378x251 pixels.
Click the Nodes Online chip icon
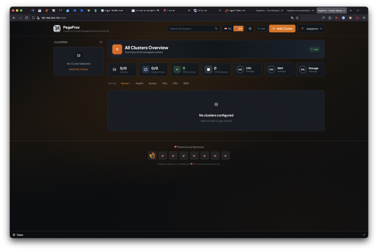[145, 69]
